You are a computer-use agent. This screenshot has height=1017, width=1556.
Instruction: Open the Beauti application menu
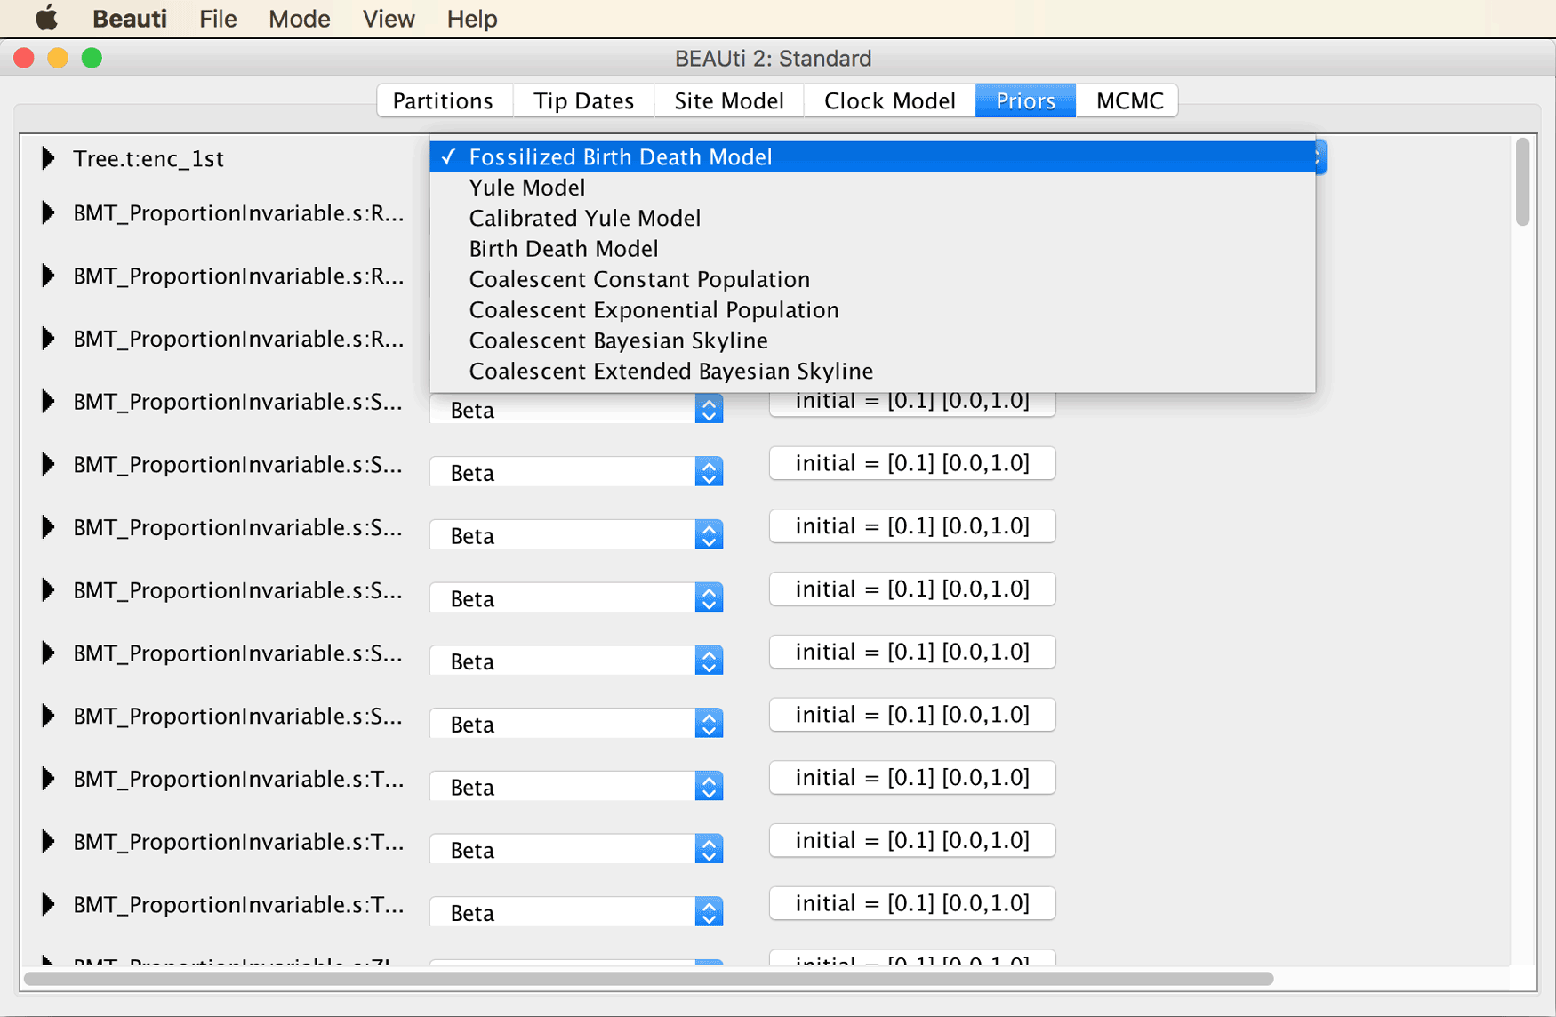[x=130, y=19]
